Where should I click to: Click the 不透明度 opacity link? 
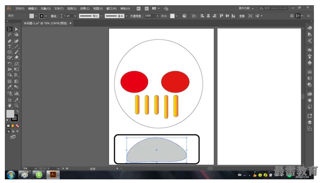(136, 16)
